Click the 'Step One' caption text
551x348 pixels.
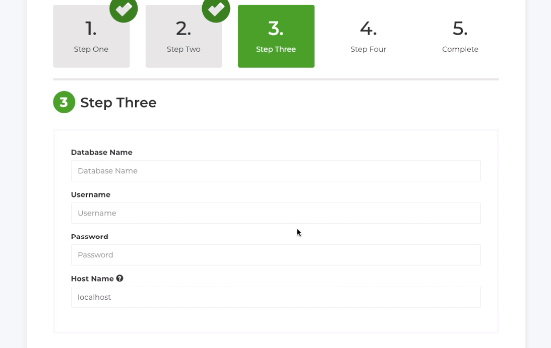(x=91, y=49)
